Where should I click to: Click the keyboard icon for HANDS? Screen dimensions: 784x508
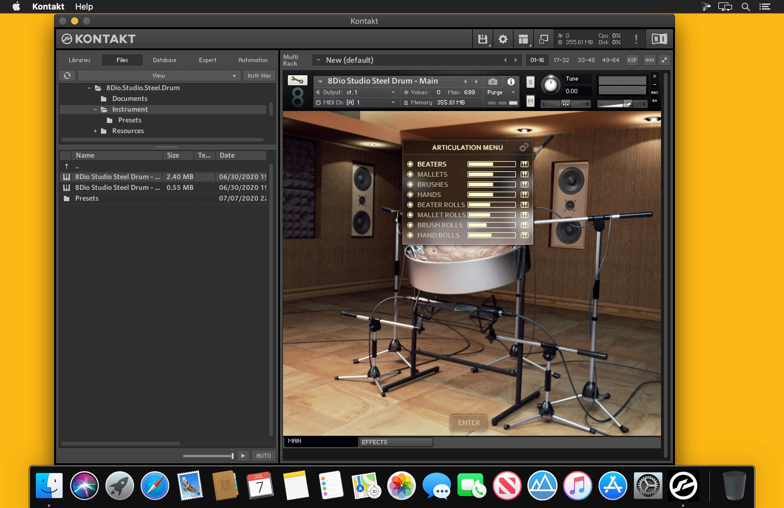525,195
